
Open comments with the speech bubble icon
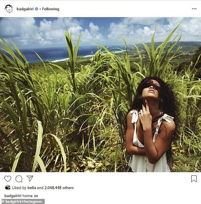point(19,179)
